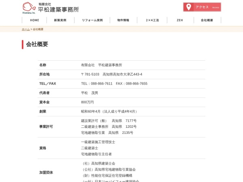Click the Hiramatsu Inc. fish logo
Image resolution: width=243 pixels, height=182 pixels.
click(x=29, y=8)
